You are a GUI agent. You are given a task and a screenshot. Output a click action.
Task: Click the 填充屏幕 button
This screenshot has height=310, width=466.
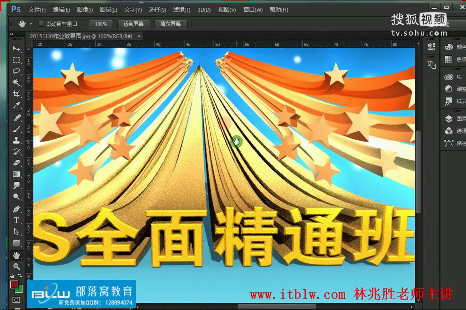coord(171,24)
